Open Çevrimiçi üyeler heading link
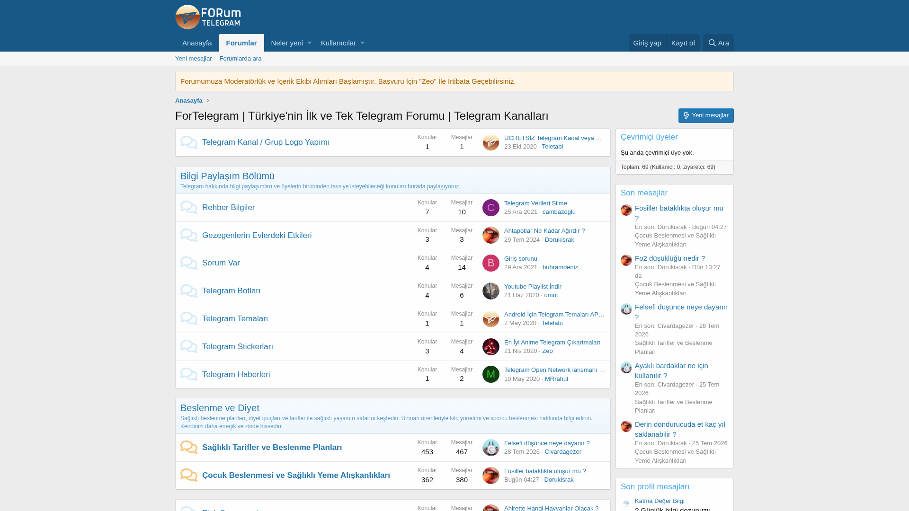Viewport: 909px width, 511px height. pyautogui.click(x=649, y=137)
